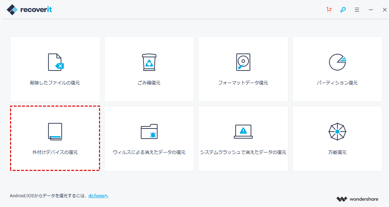Select パーティション復元 label

pos(337,83)
